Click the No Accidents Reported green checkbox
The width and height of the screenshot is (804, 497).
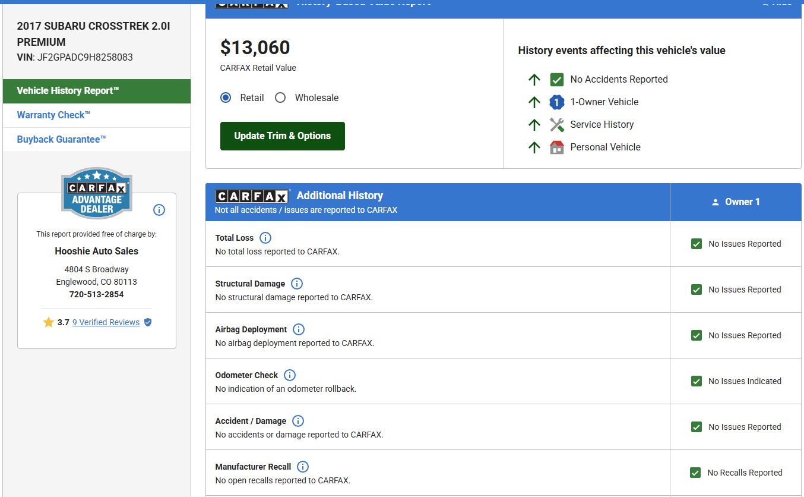click(x=556, y=80)
